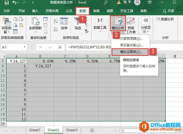
Task: Open the Name Box dropdown arrow
Action: coord(25,47)
